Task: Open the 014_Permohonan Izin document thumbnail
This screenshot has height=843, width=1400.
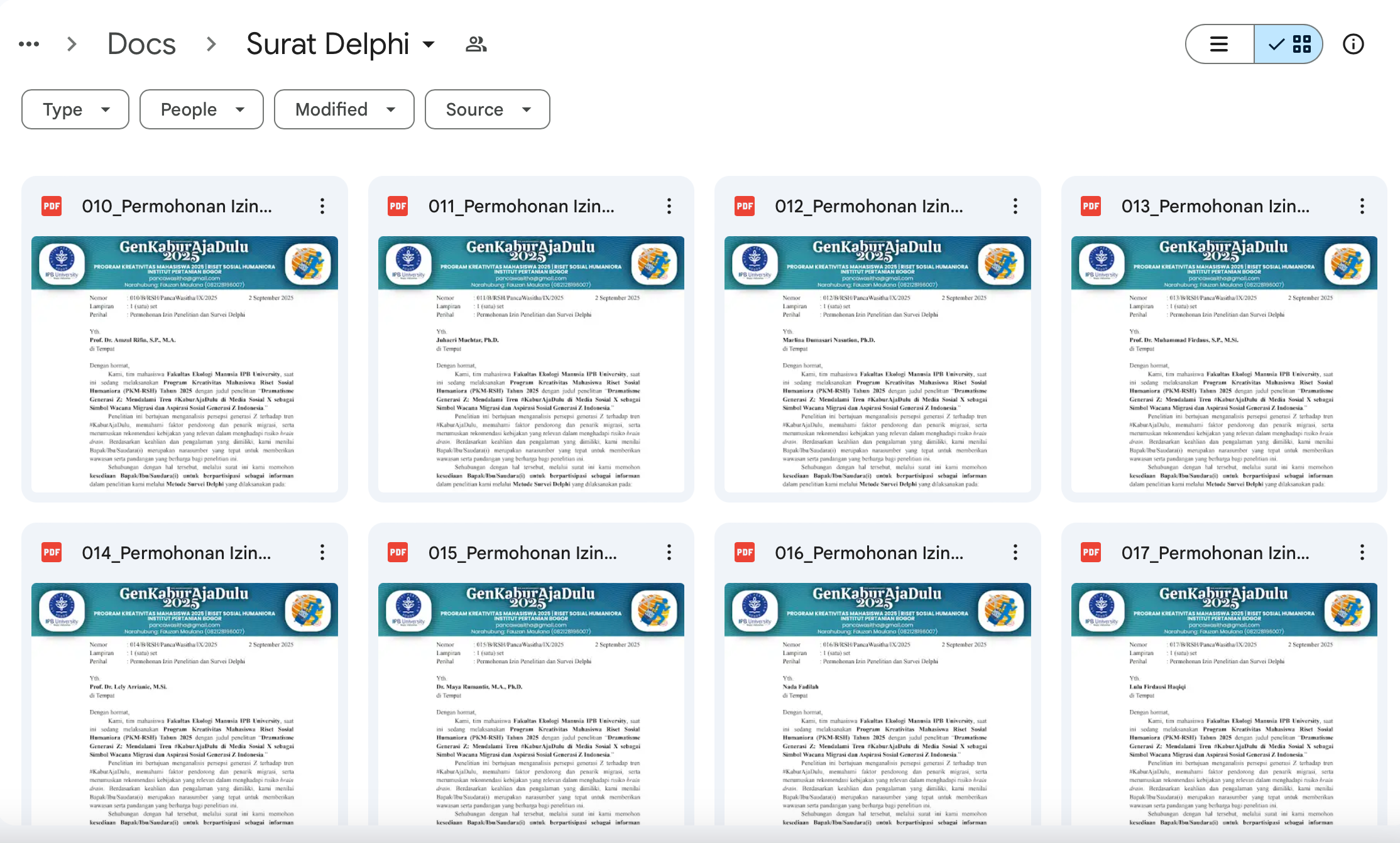Action: tap(185, 704)
